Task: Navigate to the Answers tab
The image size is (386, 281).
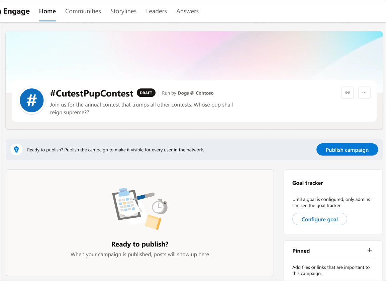Action: click(x=187, y=11)
